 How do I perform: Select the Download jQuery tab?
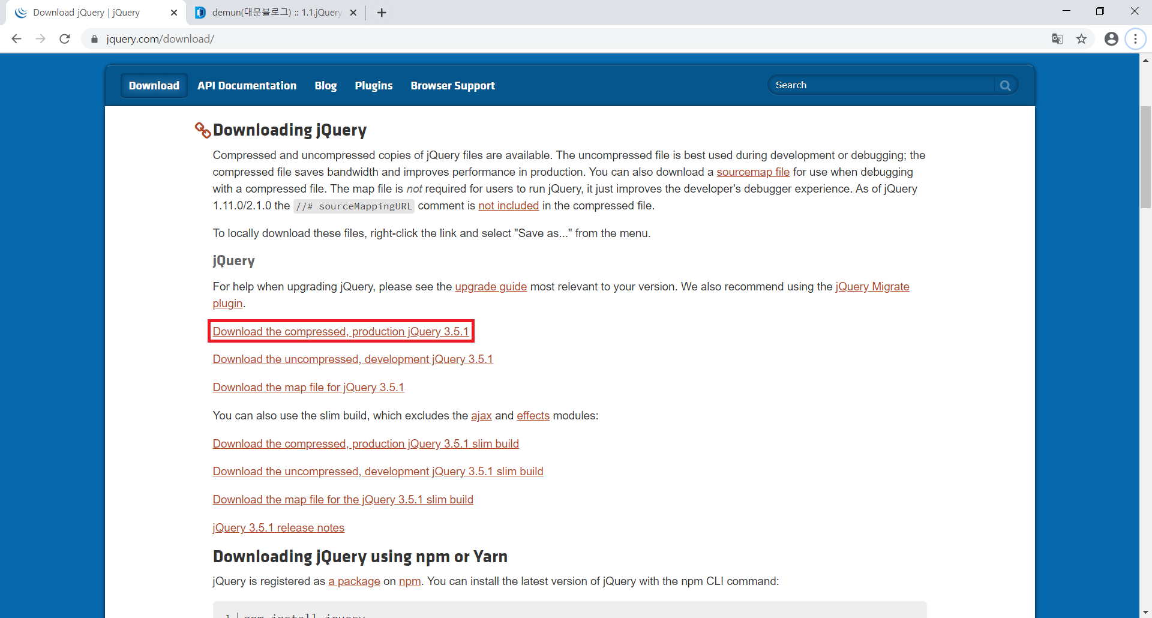[x=94, y=13]
